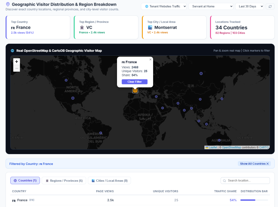Open the Last 30 Days dropdown
278x207 pixels.
click(x=249, y=7)
